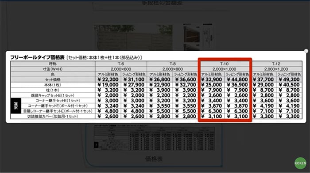Click T-12 aluminum コーナー継手ポール付 price ¥4,190

[x=263, y=106]
